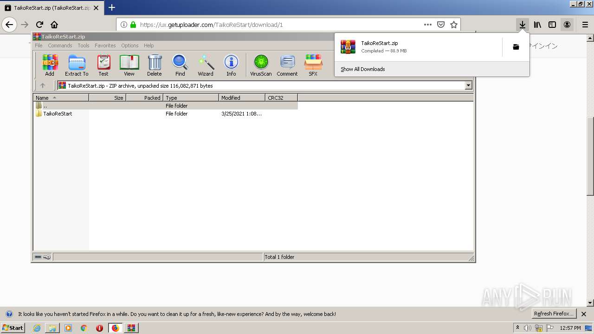
Task: Open the Wizard tool
Action: coord(206,65)
